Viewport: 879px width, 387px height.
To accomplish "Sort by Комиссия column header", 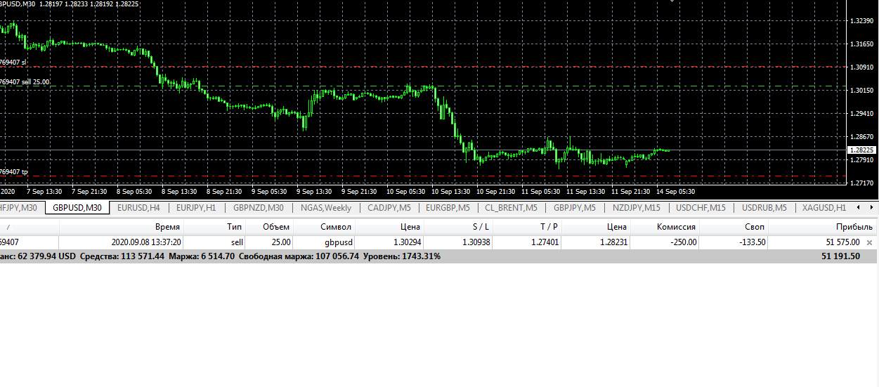I will pos(665,227).
